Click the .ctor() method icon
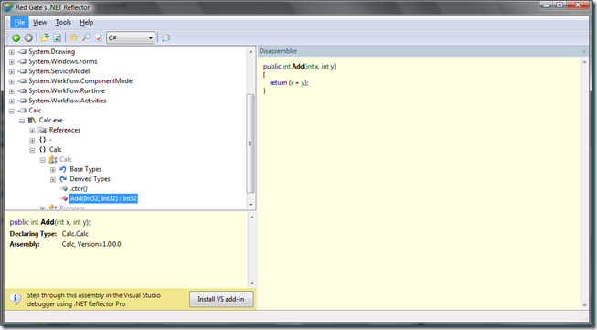 point(64,189)
